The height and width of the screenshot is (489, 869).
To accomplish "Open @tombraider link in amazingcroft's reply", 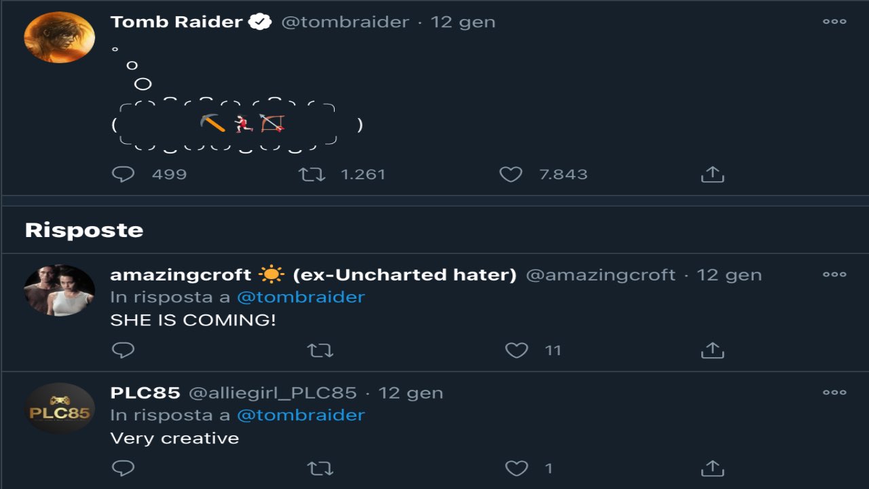I will click(301, 297).
